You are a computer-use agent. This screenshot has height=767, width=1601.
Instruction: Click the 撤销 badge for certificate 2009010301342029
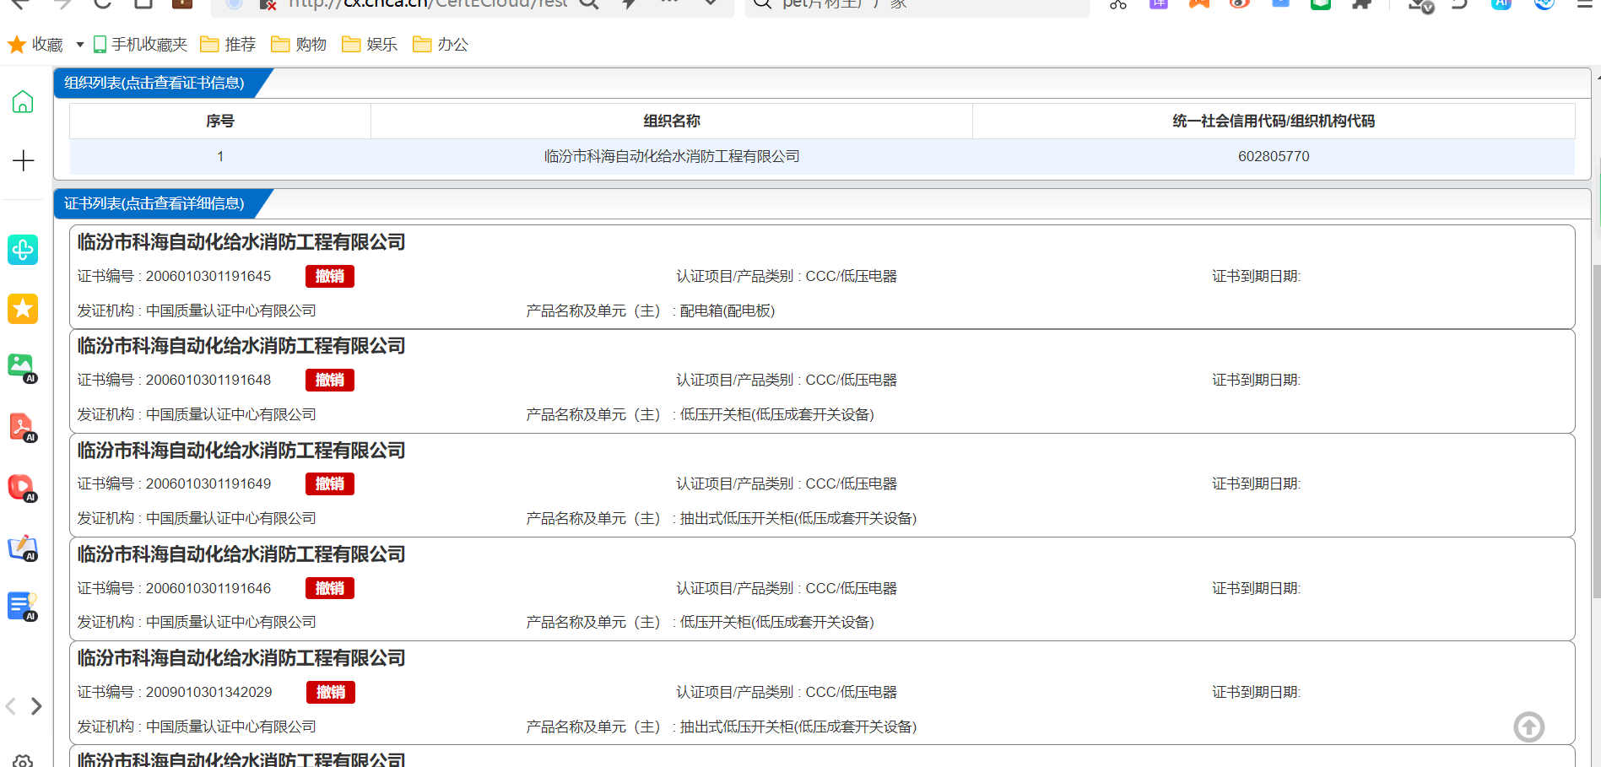pos(331,692)
